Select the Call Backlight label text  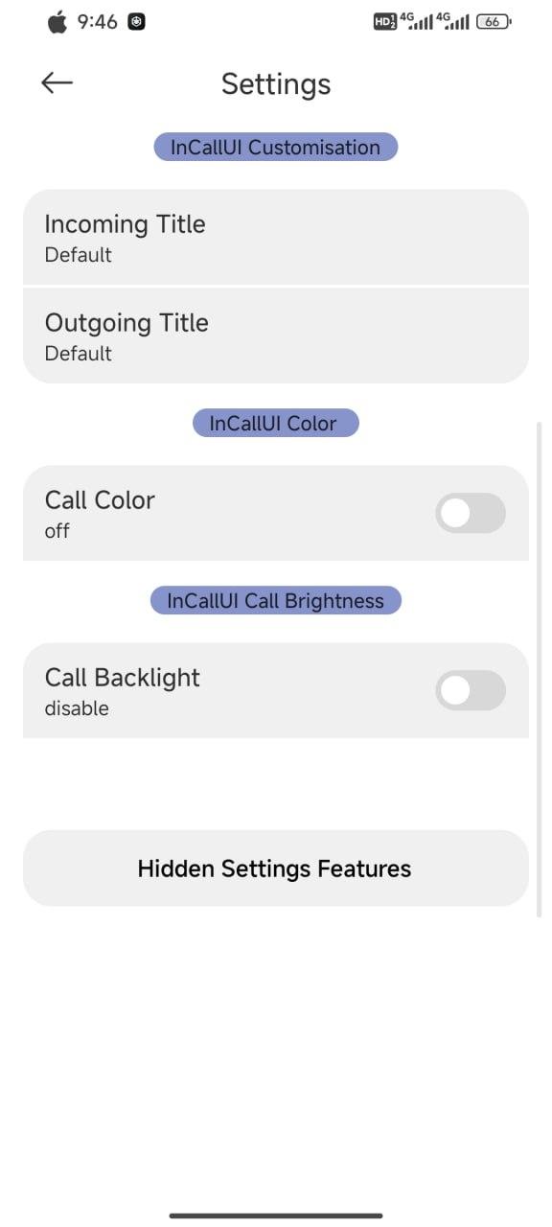[x=123, y=677]
